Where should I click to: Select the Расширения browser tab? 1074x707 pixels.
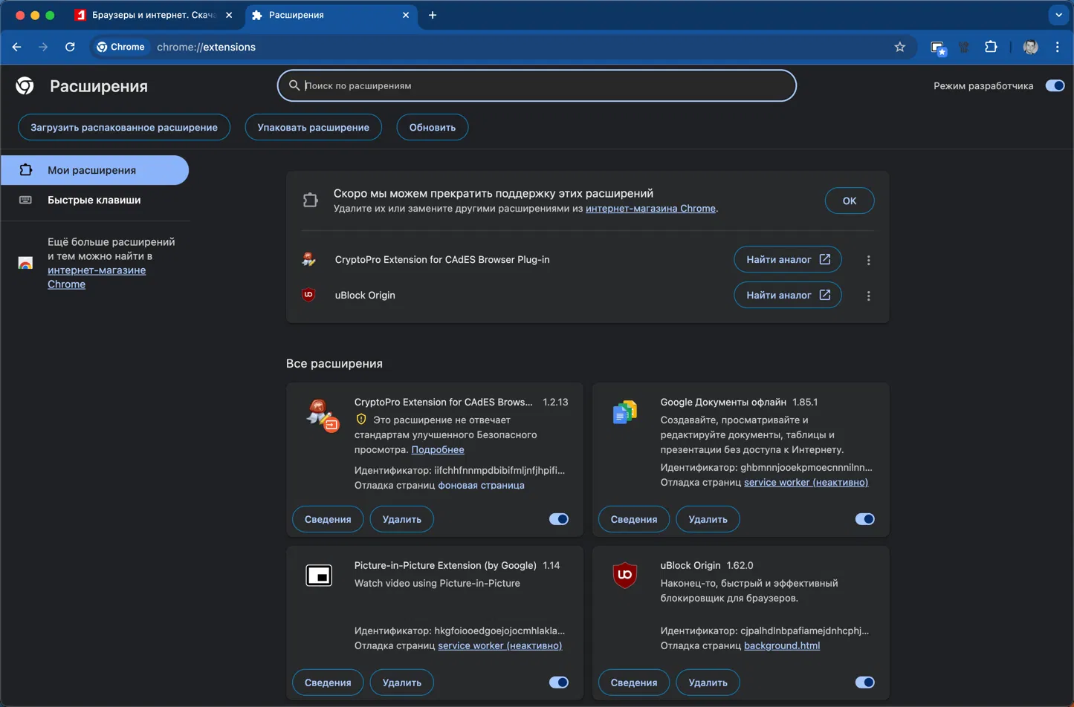331,15
